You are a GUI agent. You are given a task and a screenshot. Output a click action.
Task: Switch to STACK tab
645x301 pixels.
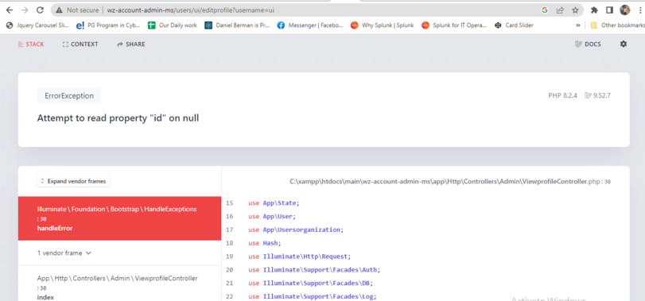coord(31,44)
